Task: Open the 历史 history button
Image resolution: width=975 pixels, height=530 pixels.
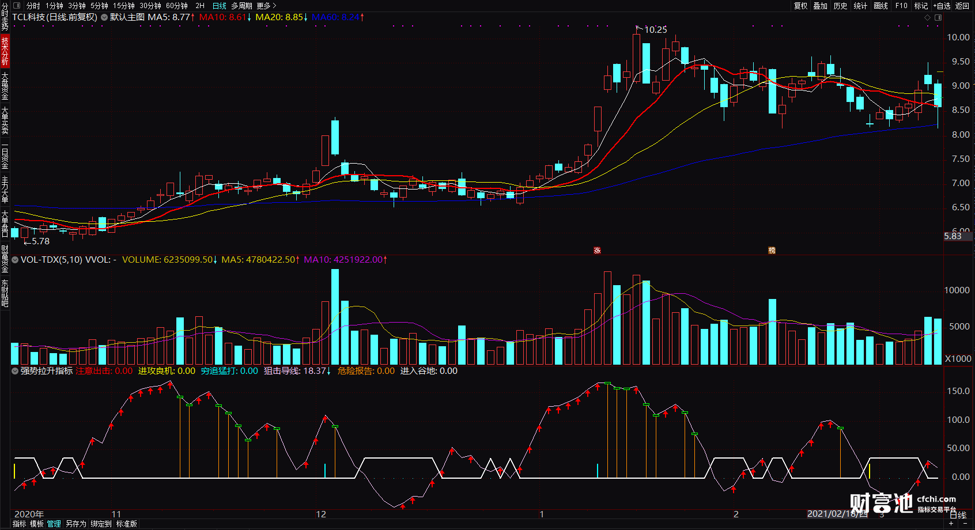Action: 841,6
